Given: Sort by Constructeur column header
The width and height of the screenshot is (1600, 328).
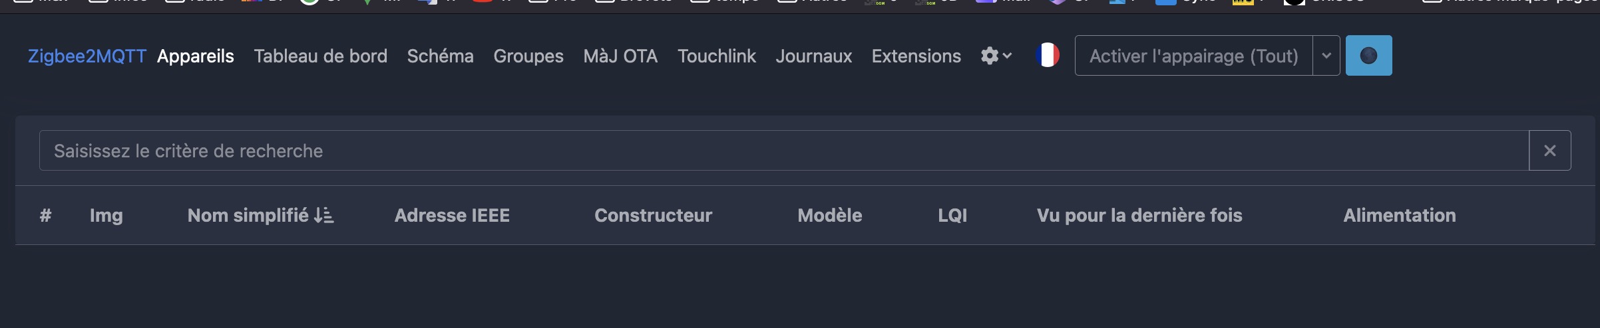Looking at the screenshot, I should pyautogui.click(x=653, y=215).
